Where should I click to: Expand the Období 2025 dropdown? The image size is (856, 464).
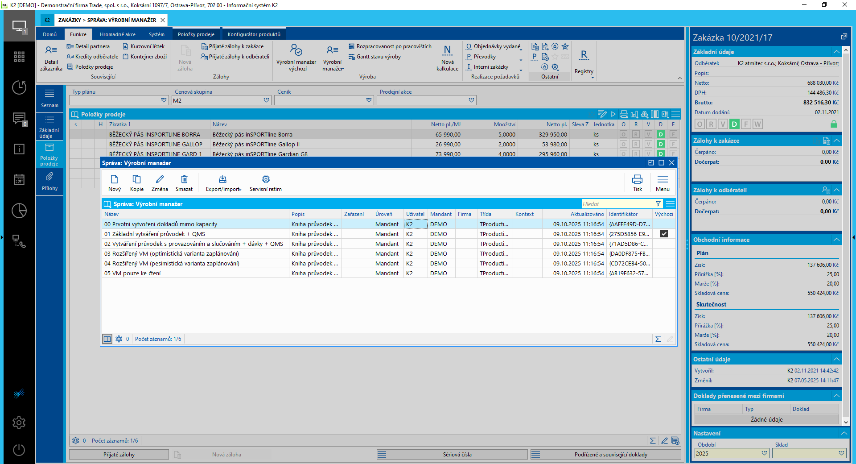tap(764, 453)
